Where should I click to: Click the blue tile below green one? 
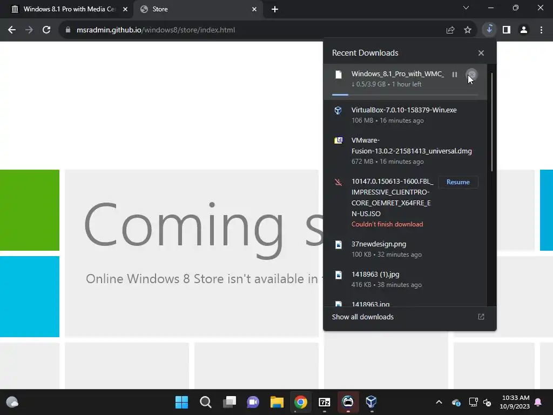[30, 297]
